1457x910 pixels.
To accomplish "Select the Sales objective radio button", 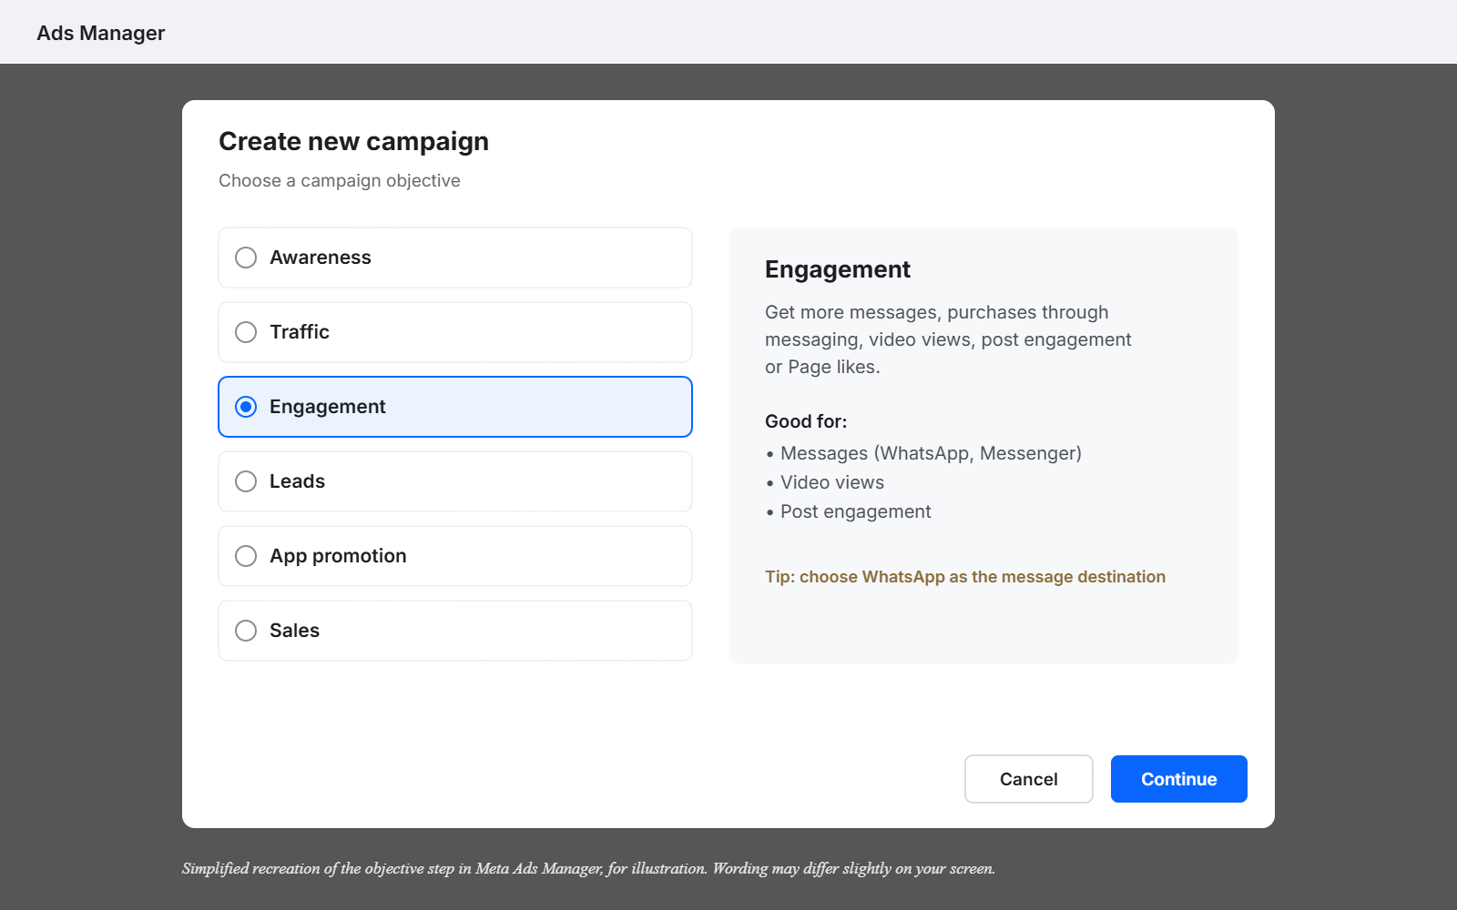I will click(246, 631).
